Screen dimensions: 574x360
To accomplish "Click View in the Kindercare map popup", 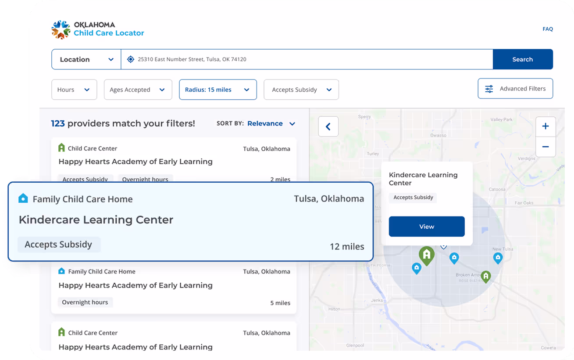I will [x=427, y=227].
